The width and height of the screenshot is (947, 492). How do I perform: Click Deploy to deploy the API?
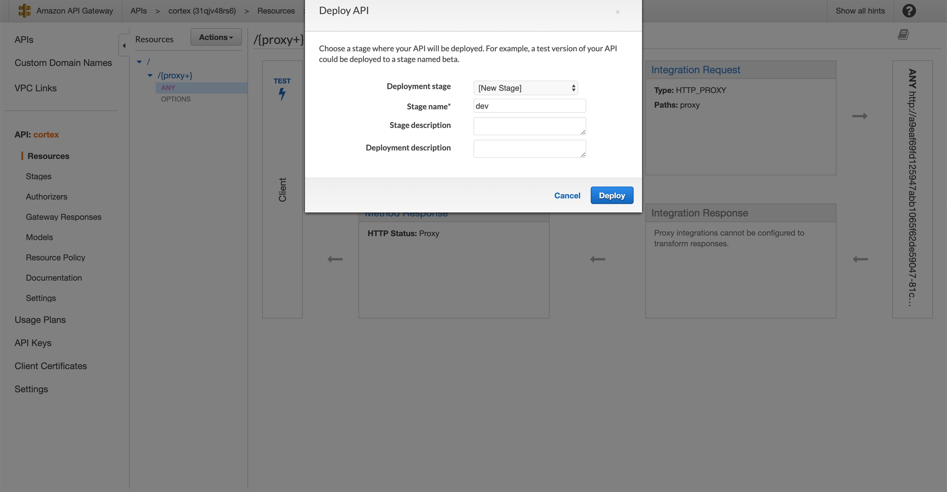(x=612, y=195)
